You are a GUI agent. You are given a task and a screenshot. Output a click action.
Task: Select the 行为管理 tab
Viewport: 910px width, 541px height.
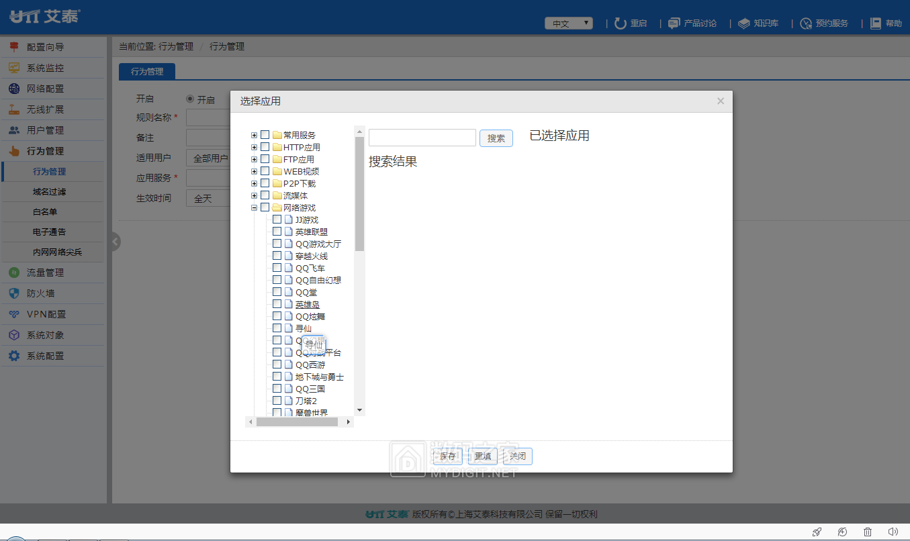click(147, 71)
